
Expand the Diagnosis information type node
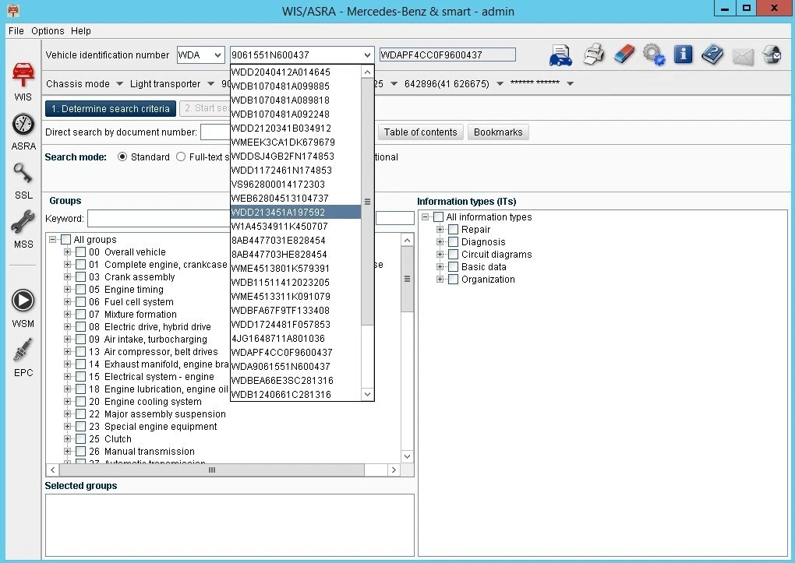point(440,242)
